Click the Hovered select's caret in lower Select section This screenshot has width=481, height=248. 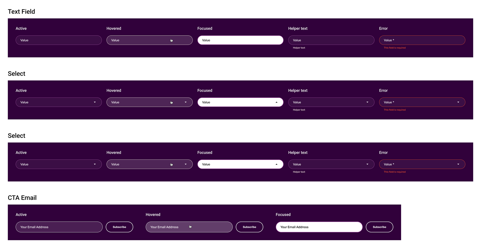[186, 164]
